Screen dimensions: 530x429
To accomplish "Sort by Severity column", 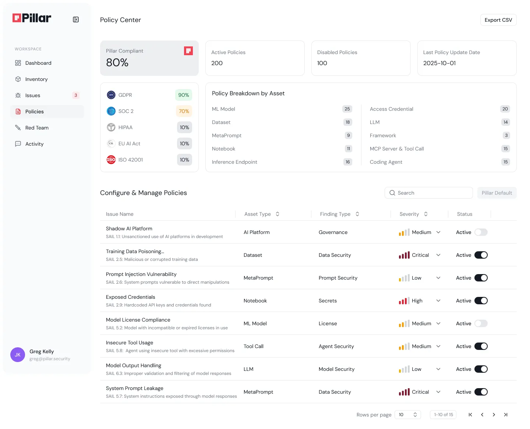I will tap(426, 214).
